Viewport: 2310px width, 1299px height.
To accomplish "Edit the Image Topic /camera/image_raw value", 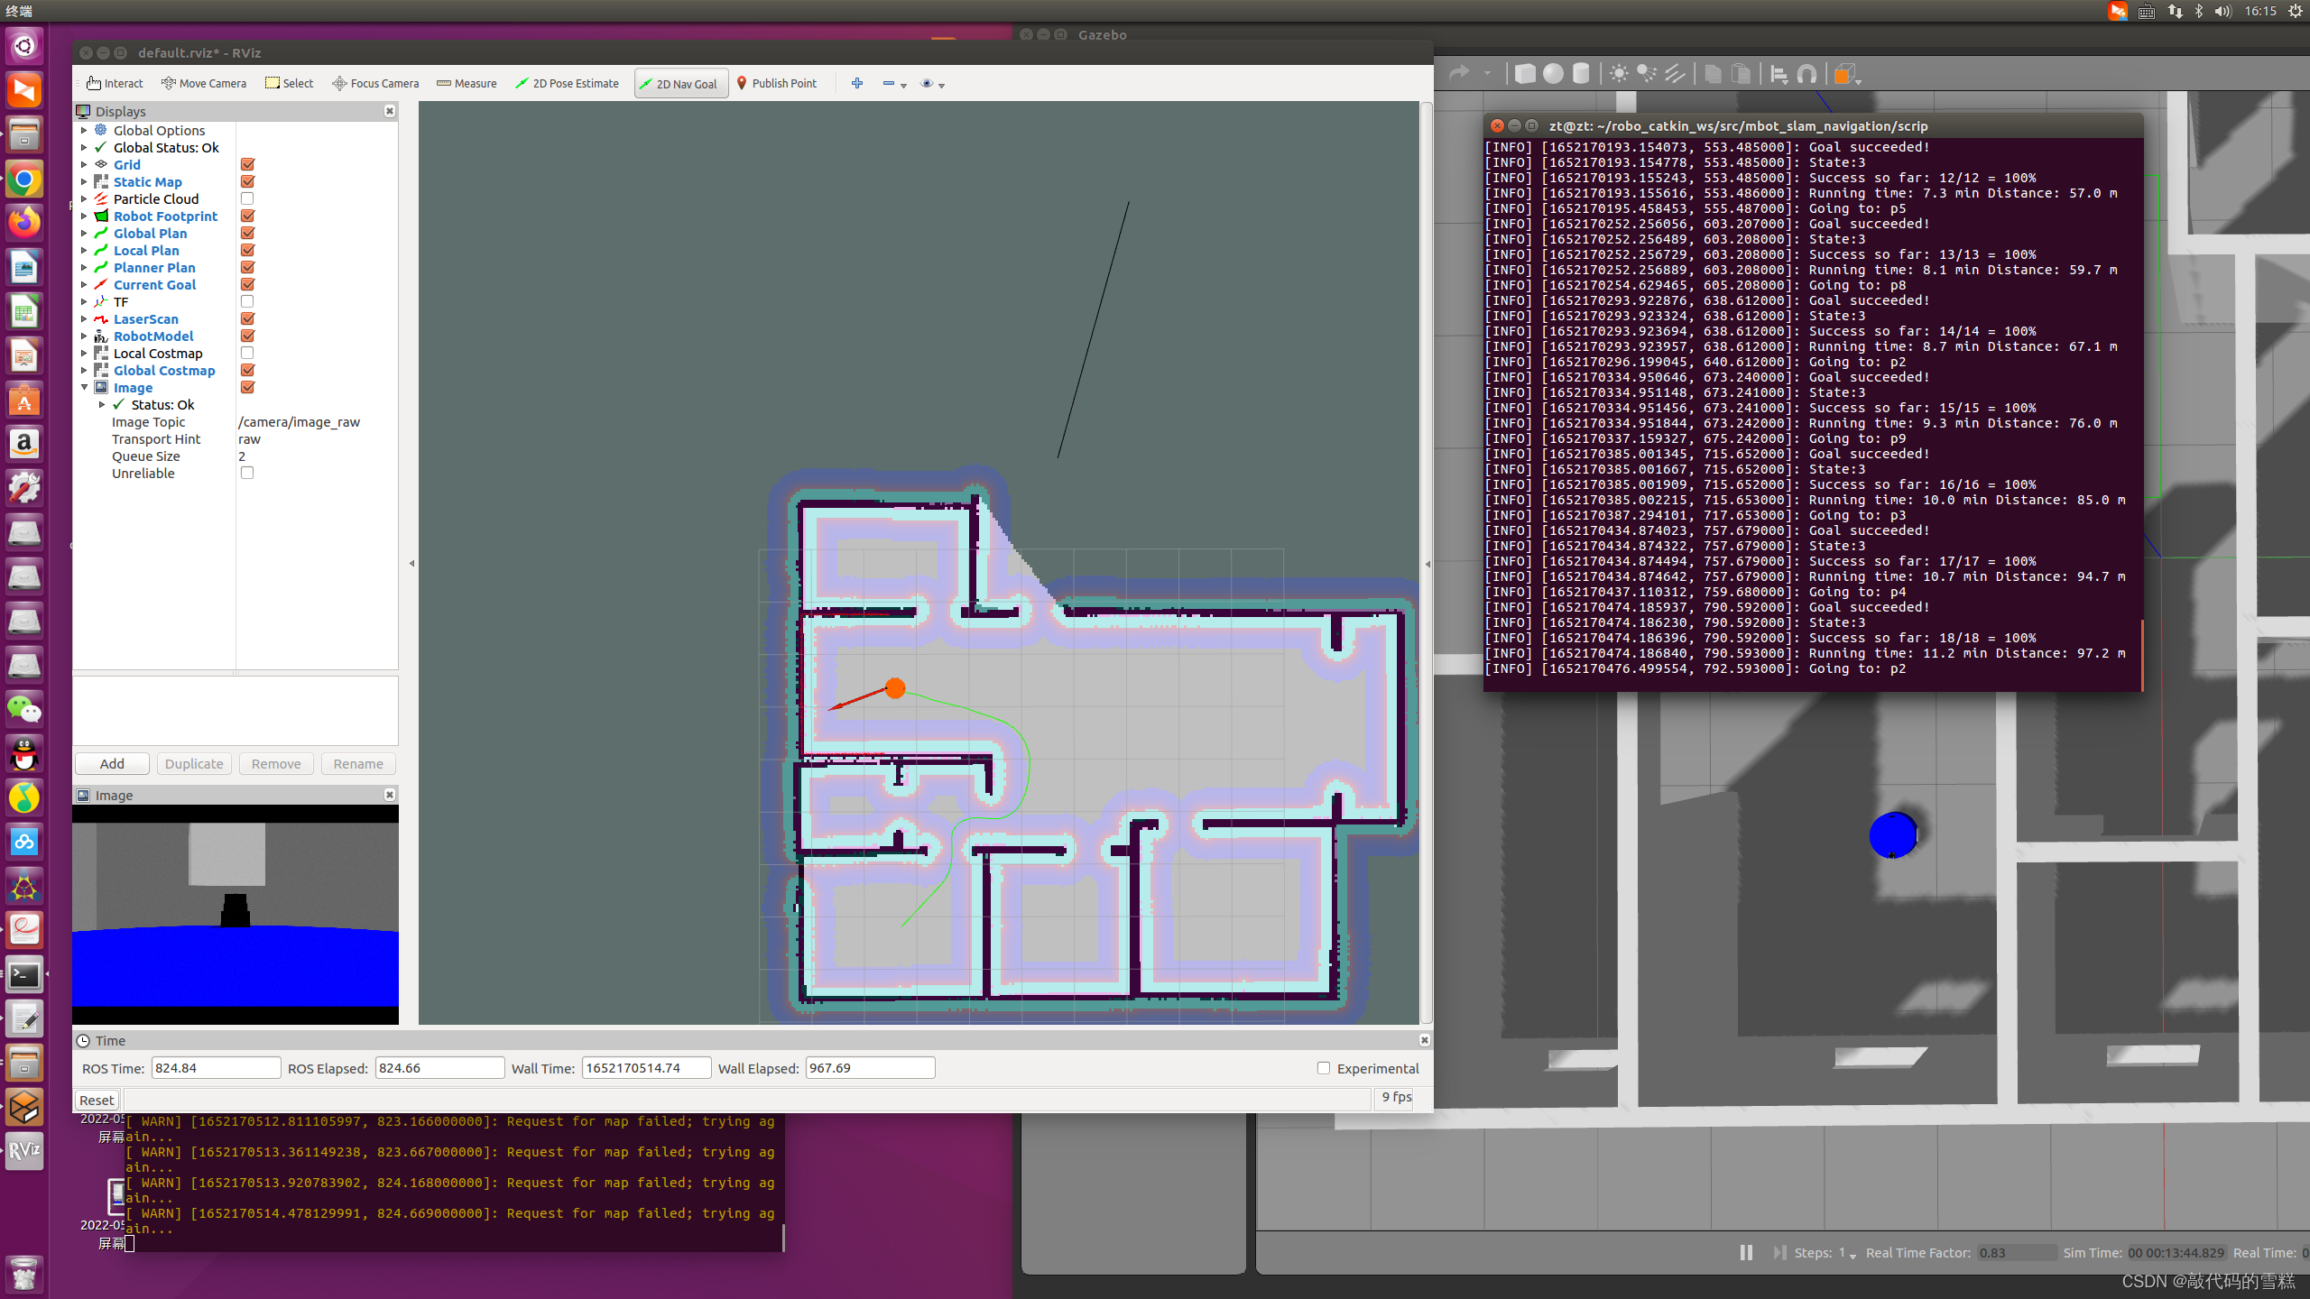I will 300,421.
